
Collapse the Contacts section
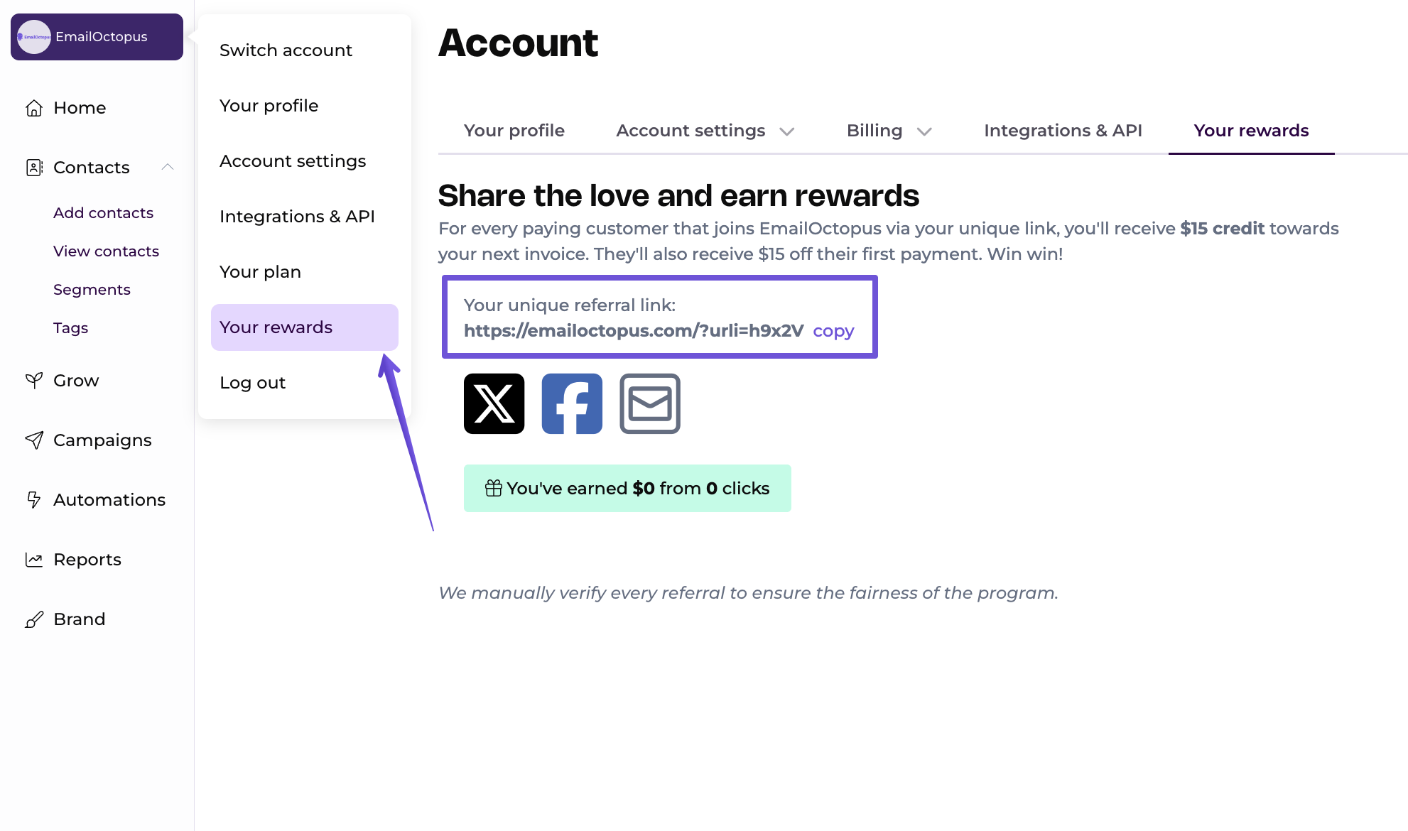click(168, 167)
